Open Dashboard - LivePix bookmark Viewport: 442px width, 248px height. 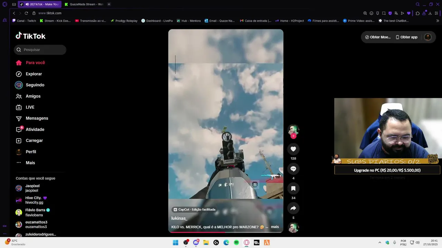(x=157, y=21)
